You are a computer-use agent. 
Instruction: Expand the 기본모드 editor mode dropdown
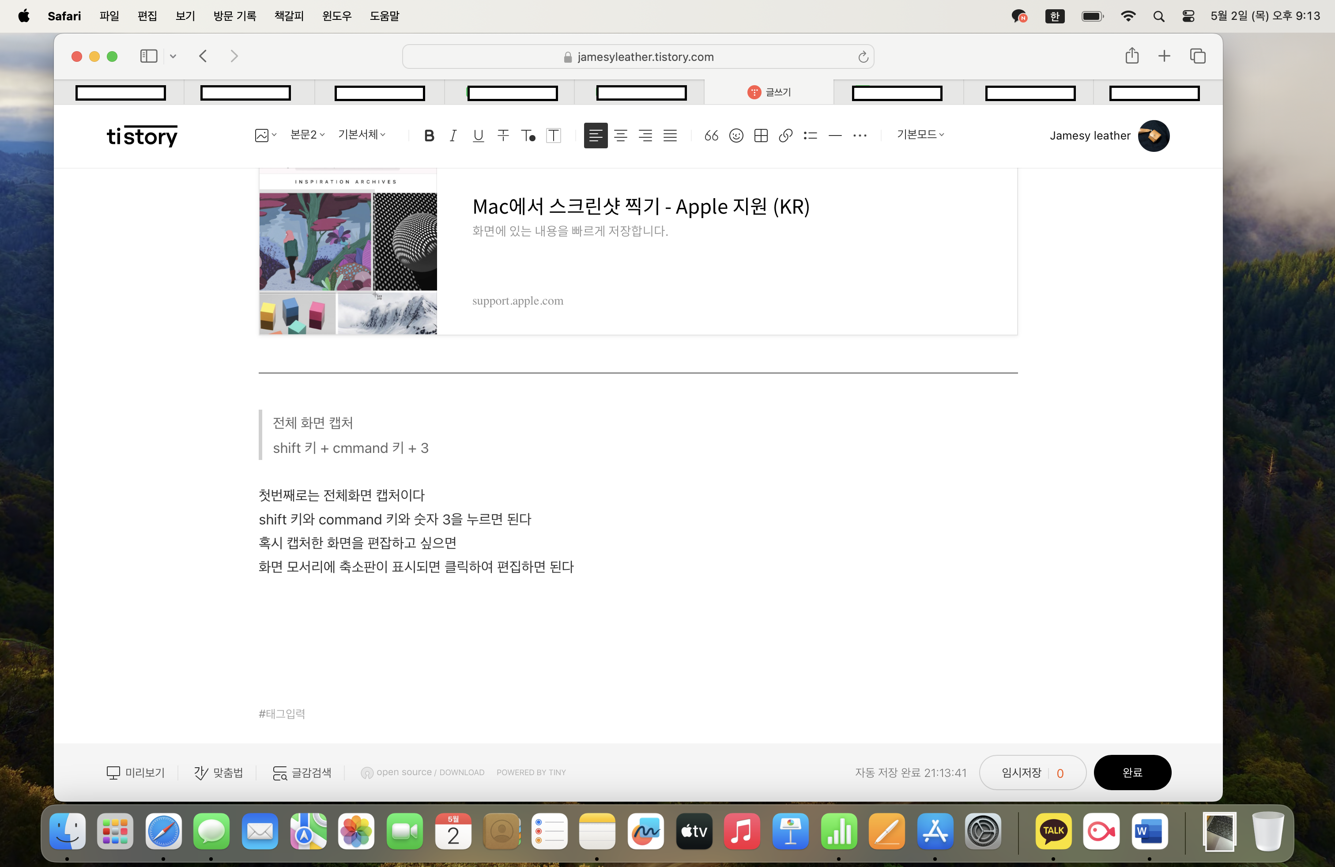920,135
